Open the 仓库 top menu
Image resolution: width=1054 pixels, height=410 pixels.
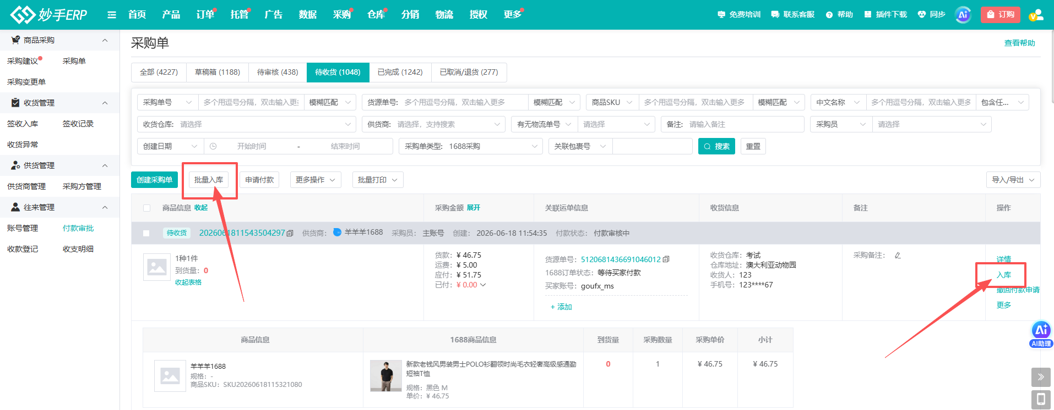point(376,15)
